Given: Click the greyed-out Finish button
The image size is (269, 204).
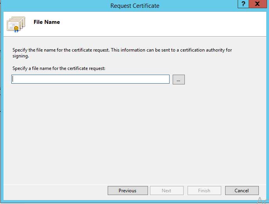Looking at the screenshot, I should click(x=204, y=190).
